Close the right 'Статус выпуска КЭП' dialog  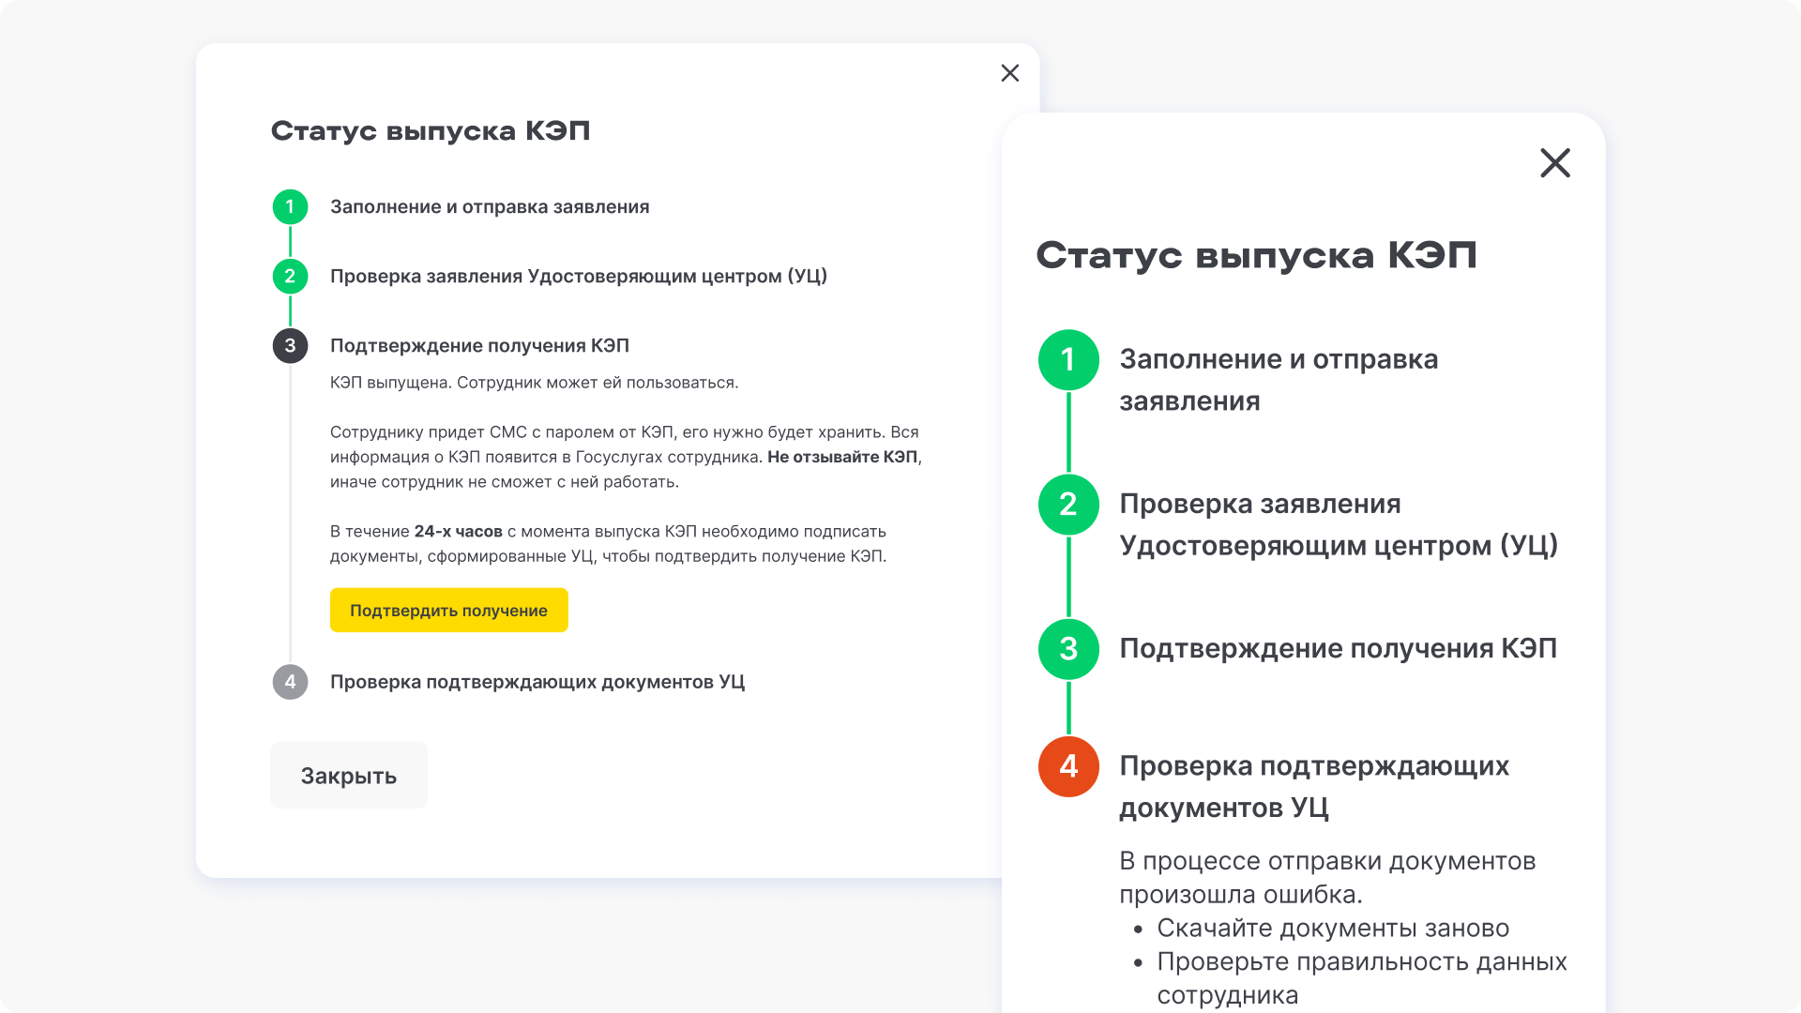[1554, 163]
